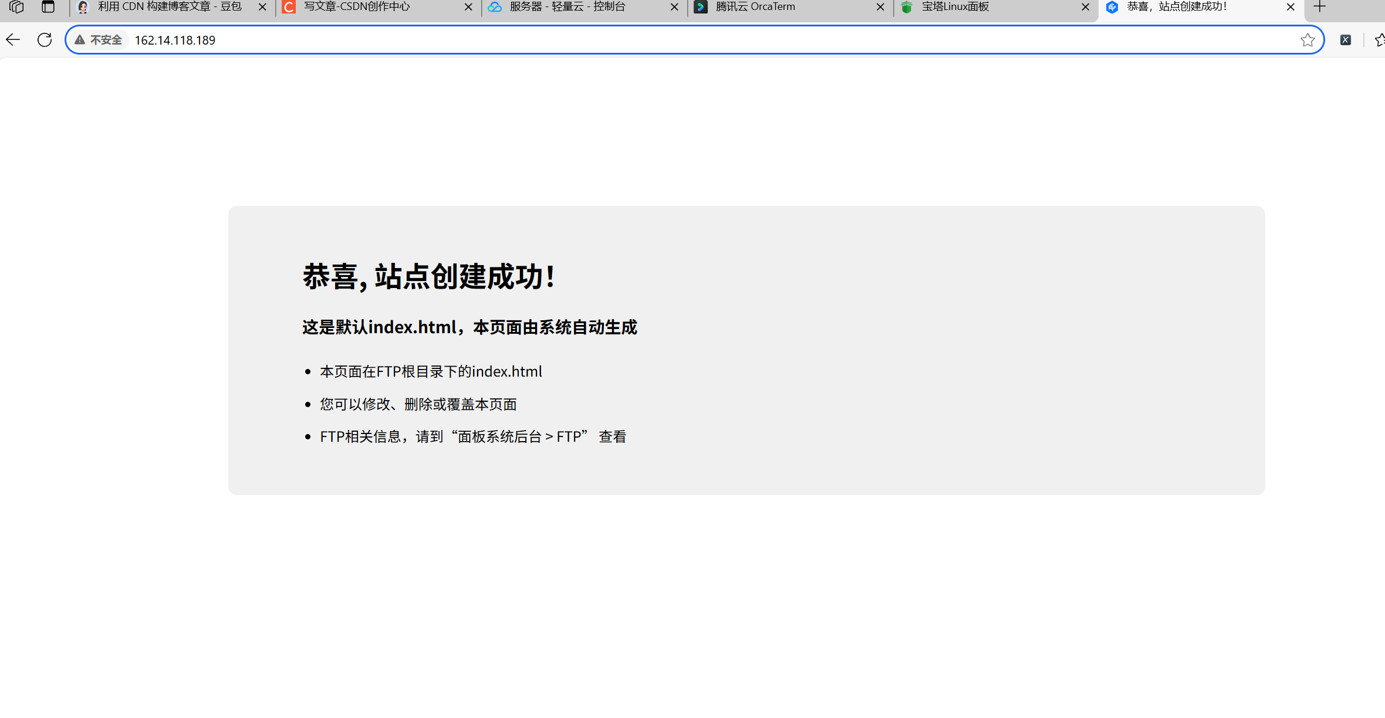Click the star favorite icon in address bar

[x=1307, y=40]
